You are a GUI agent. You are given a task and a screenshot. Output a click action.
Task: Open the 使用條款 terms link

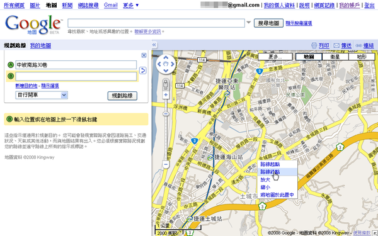(x=362, y=233)
